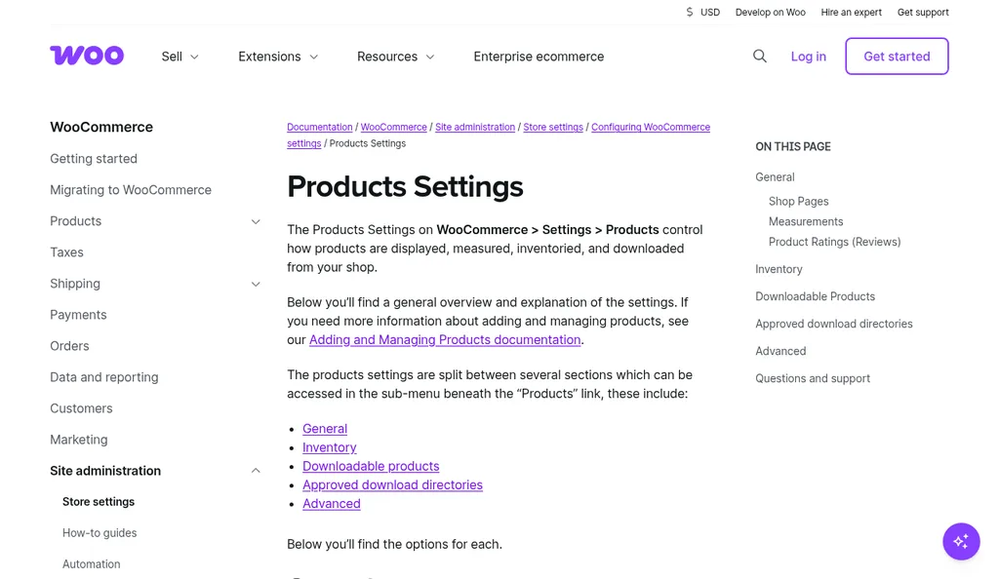The width and height of the screenshot is (999, 579).
Task: Open Enterprise ecommerce page
Action: pos(539,57)
